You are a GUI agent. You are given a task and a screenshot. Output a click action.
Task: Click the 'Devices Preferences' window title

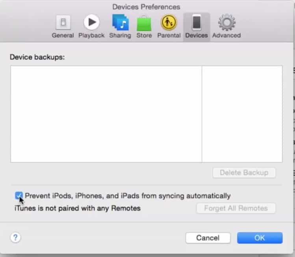[146, 7]
